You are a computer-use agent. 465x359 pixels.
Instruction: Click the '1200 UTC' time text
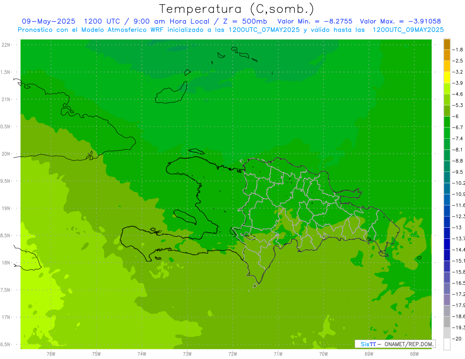tap(103, 21)
